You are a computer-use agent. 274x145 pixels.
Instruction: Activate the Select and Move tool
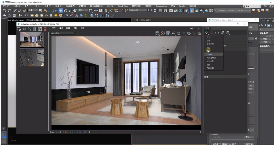click(x=61, y=11)
